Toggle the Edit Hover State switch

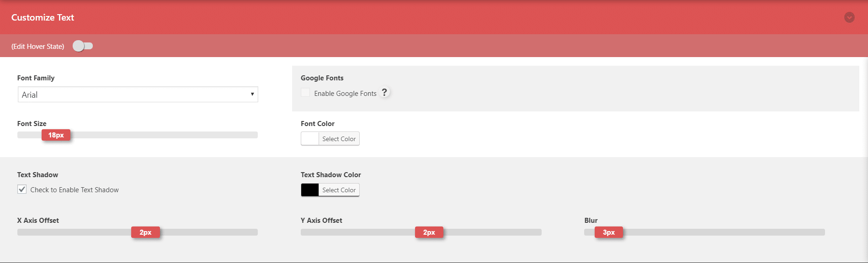coord(83,46)
